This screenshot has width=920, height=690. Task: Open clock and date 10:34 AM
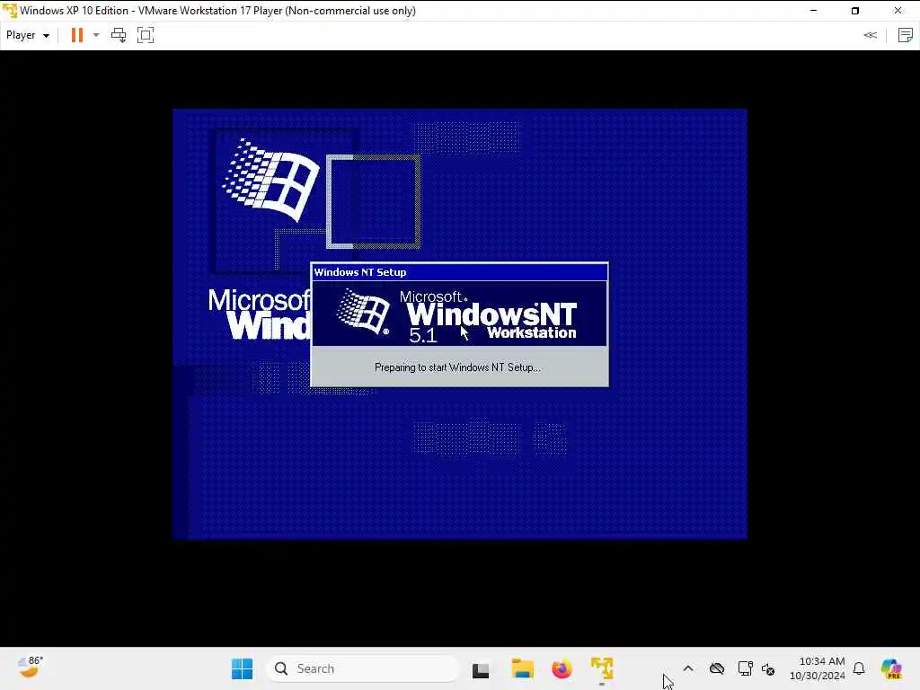[x=818, y=668]
